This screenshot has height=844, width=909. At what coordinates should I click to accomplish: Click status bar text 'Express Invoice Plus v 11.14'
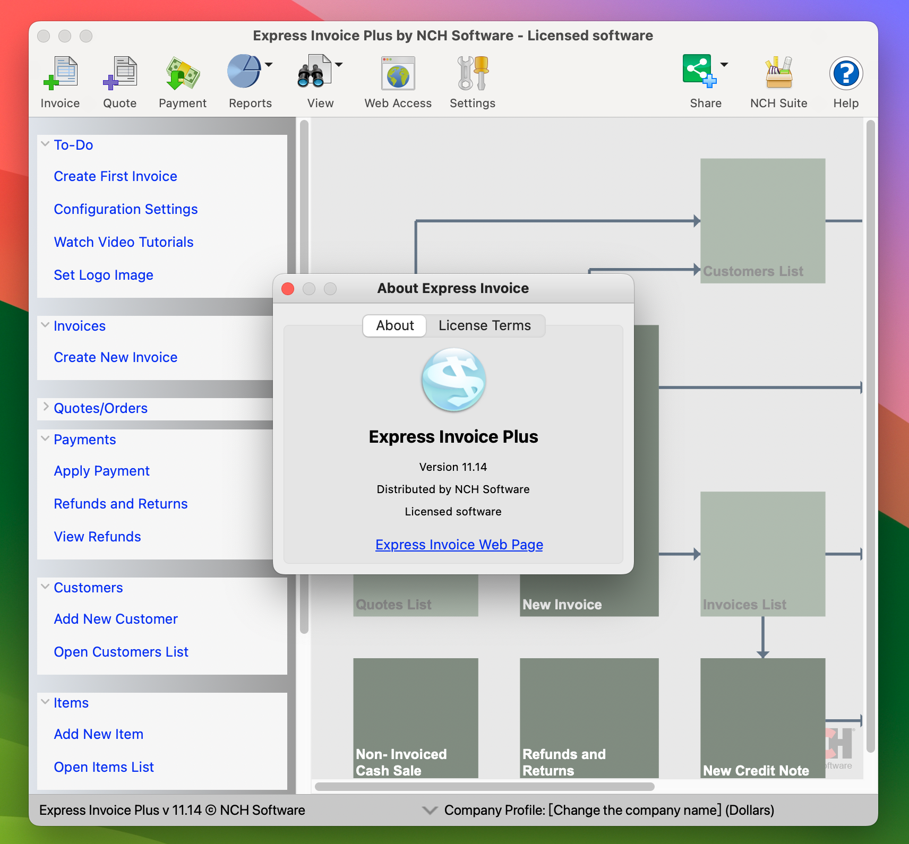tap(121, 810)
